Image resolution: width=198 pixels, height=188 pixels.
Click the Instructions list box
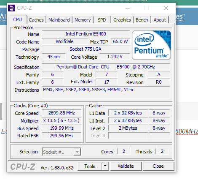point(106,92)
